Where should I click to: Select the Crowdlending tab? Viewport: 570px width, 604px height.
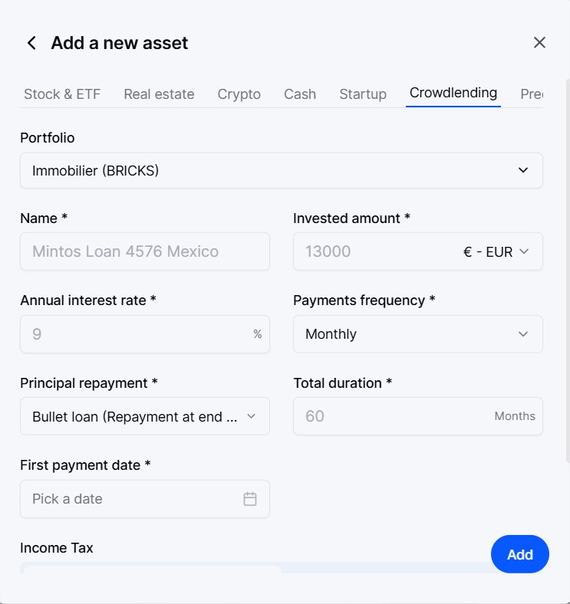pyautogui.click(x=453, y=93)
